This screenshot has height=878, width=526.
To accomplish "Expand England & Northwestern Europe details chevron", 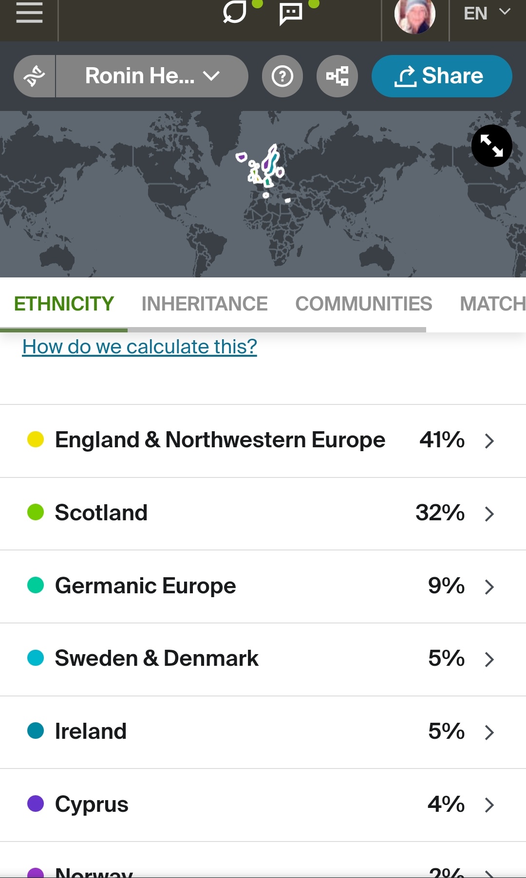I will click(x=489, y=441).
